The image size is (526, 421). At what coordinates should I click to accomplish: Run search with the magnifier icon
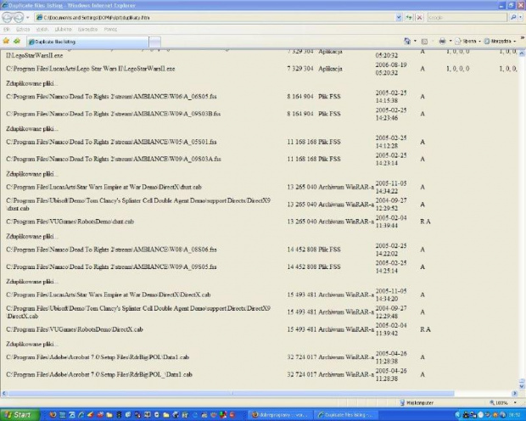pos(512,18)
